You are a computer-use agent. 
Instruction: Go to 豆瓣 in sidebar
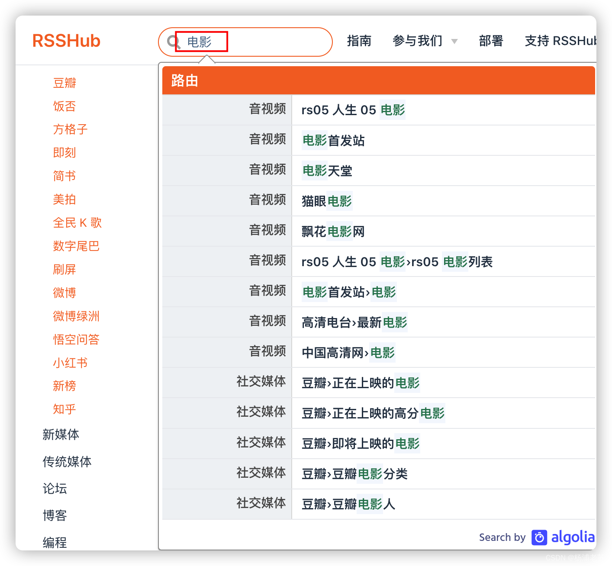click(x=64, y=83)
